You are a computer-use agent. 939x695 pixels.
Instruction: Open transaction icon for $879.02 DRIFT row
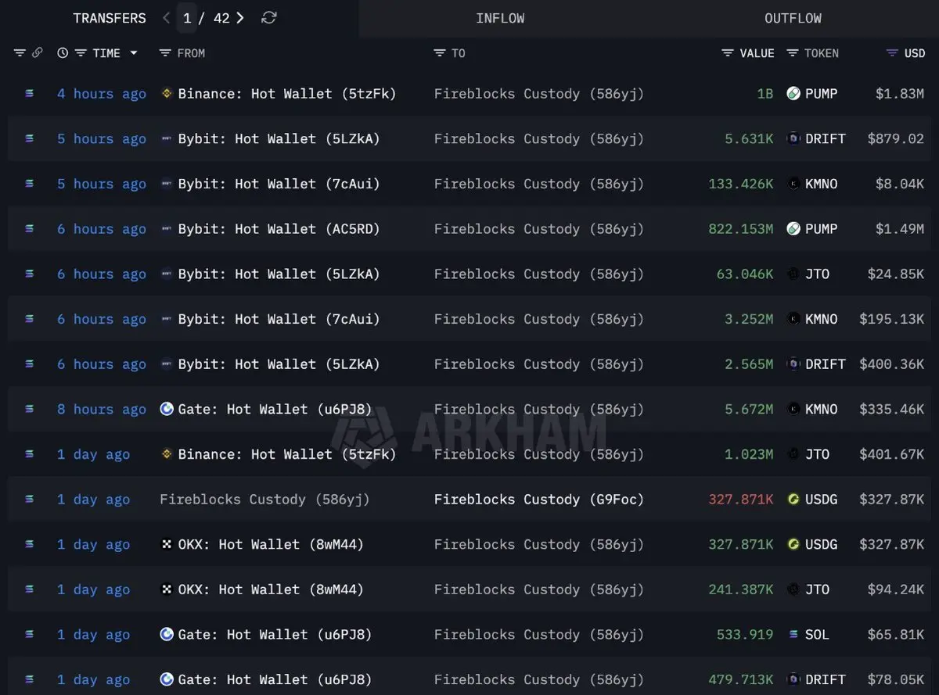(30, 139)
